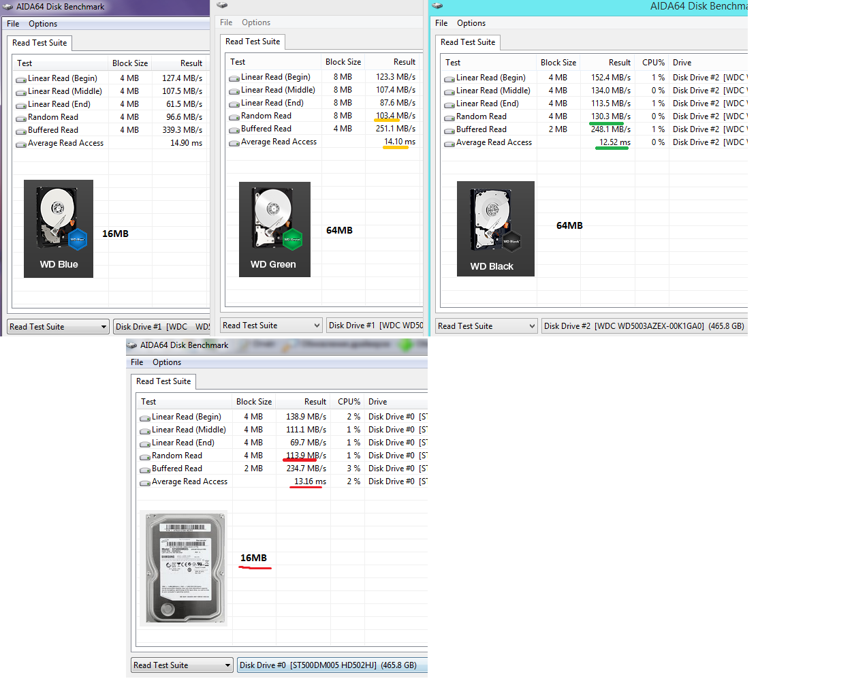Click the Test column header in WD Black window
Screen dimensions: 854x681
click(488, 63)
